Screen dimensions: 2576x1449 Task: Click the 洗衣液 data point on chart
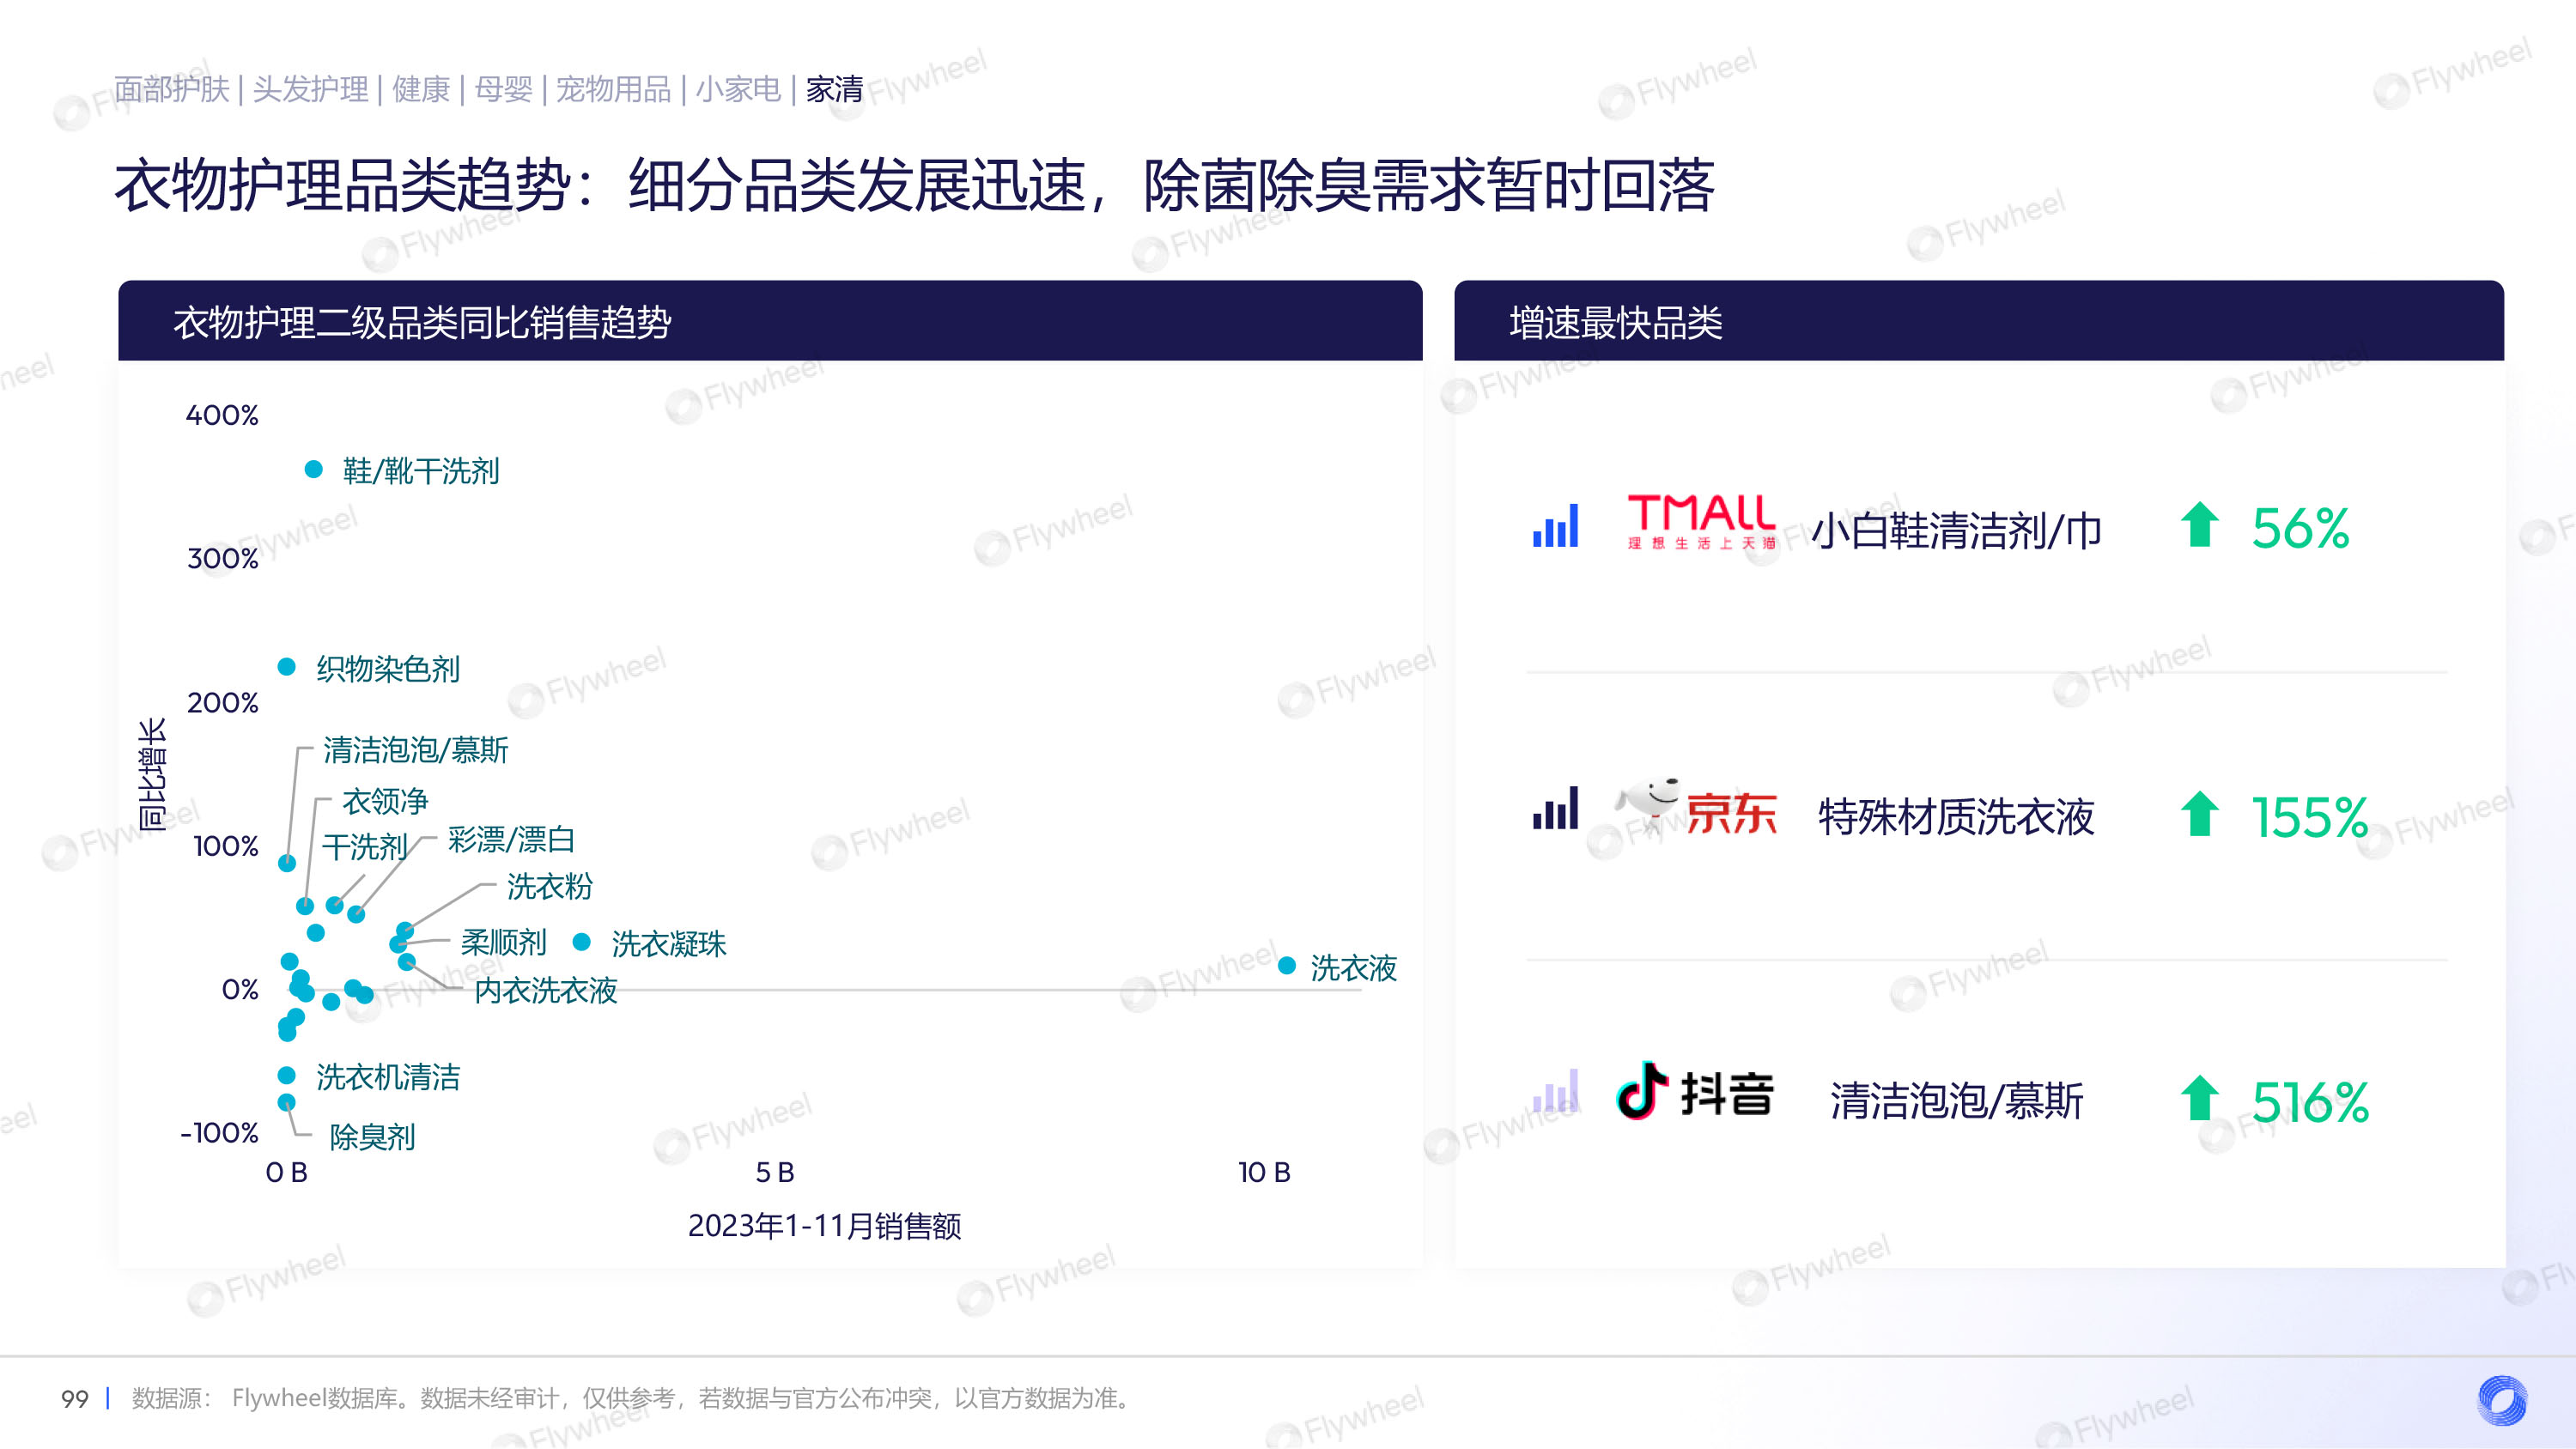pyautogui.click(x=1287, y=966)
